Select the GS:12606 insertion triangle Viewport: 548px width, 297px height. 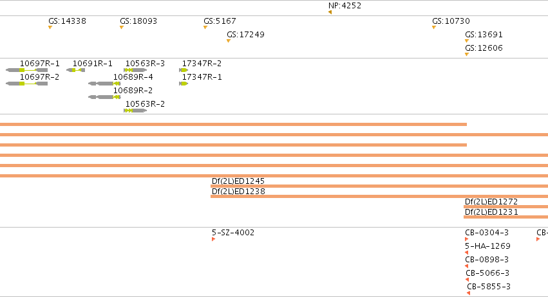point(467,55)
